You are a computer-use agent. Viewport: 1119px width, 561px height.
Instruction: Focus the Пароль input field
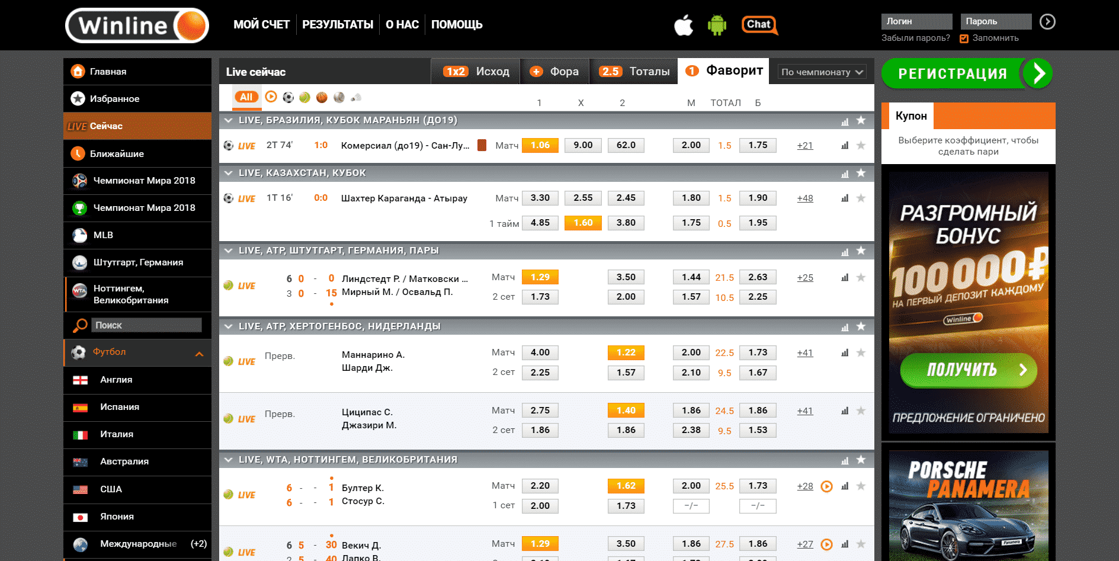pos(996,21)
